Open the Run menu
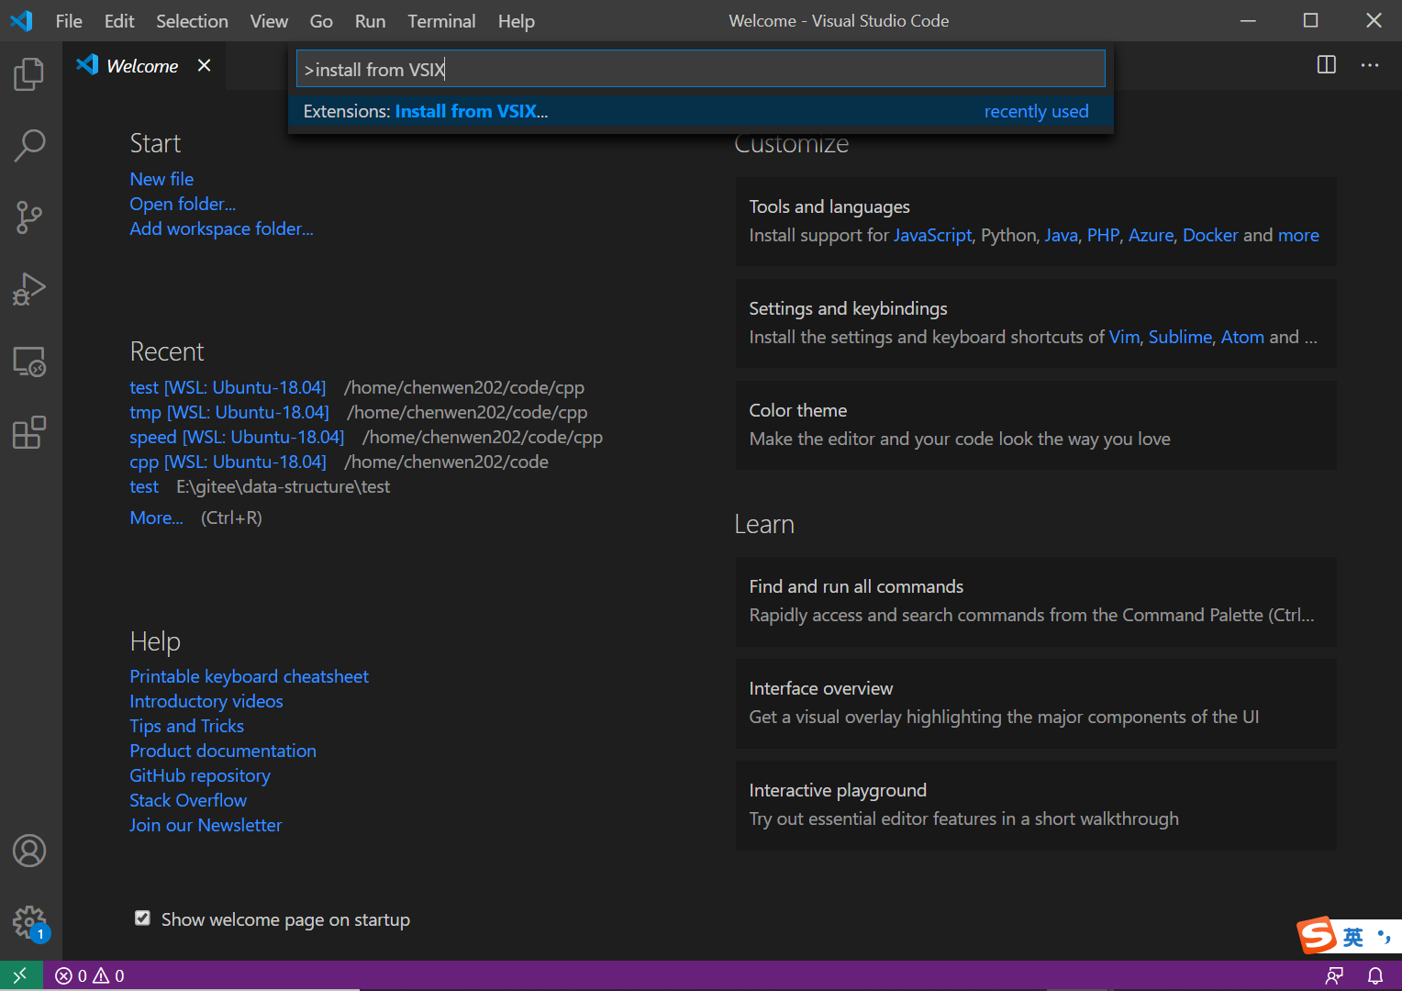Screen dimensions: 1402x991 point(370,20)
